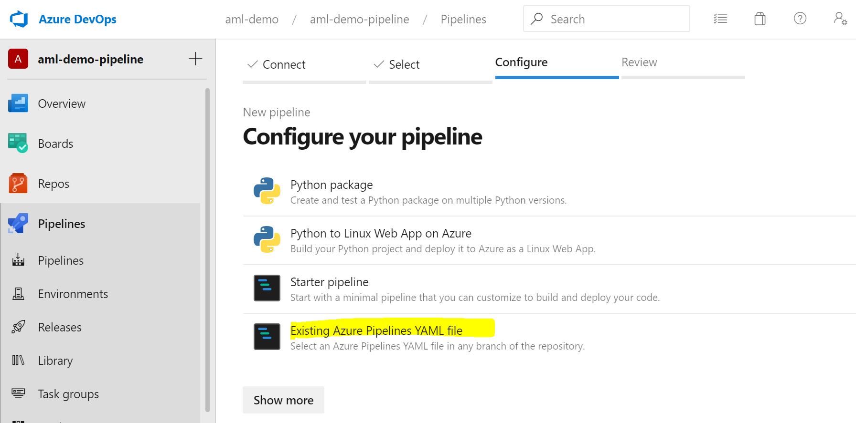Image resolution: width=856 pixels, height=423 pixels.
Task: Open the Overview section icon
Action: tap(18, 103)
